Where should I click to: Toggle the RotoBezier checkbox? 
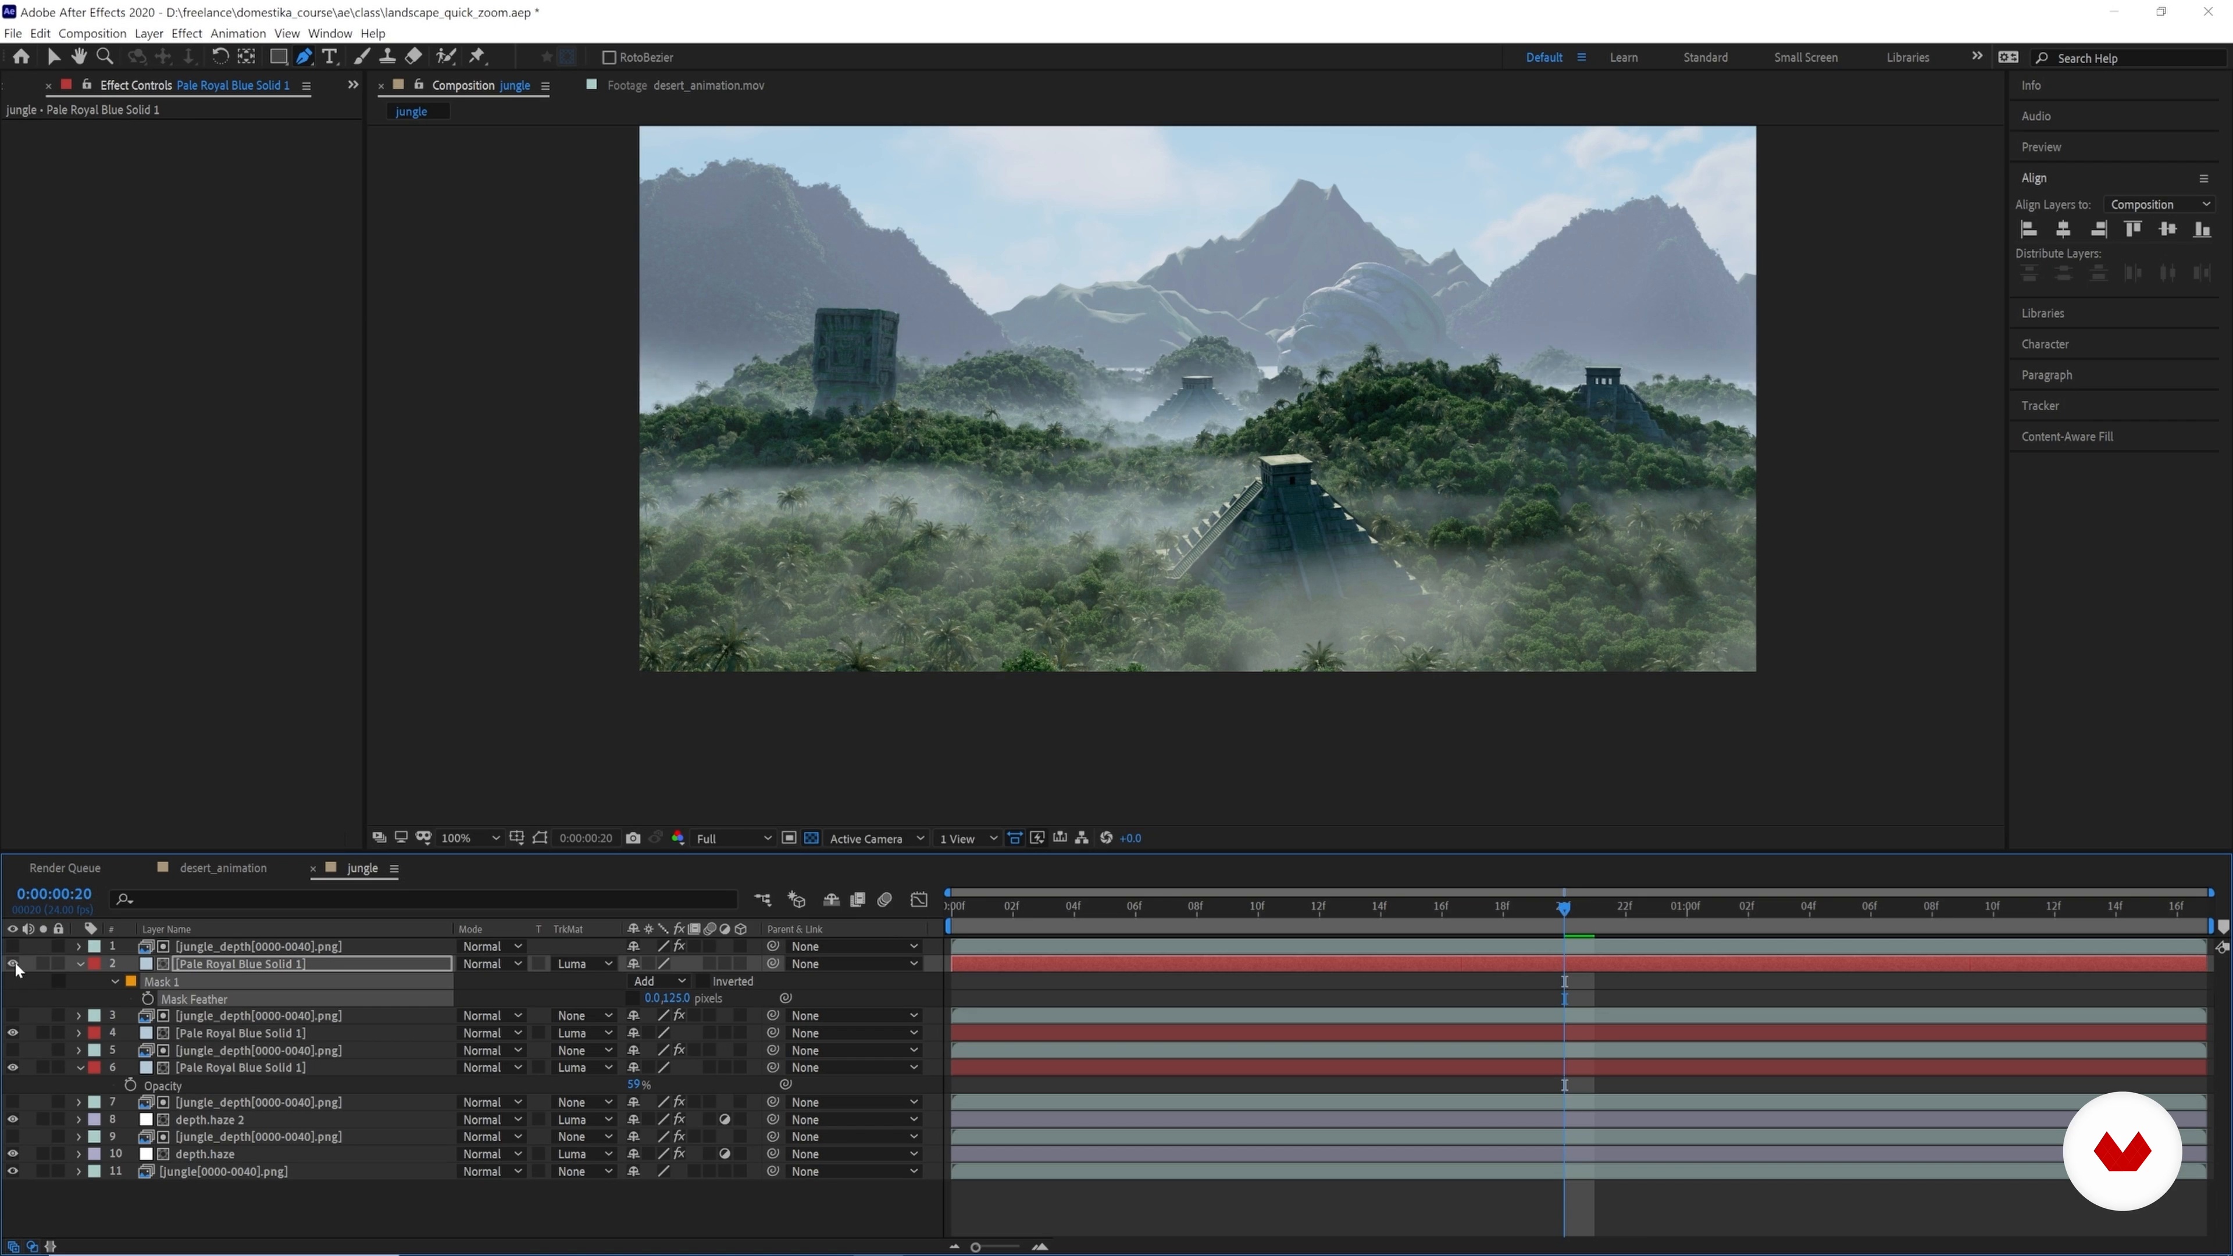608,57
